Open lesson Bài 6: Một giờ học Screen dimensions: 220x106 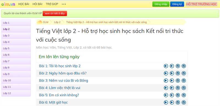pyautogui.click(x=53, y=102)
